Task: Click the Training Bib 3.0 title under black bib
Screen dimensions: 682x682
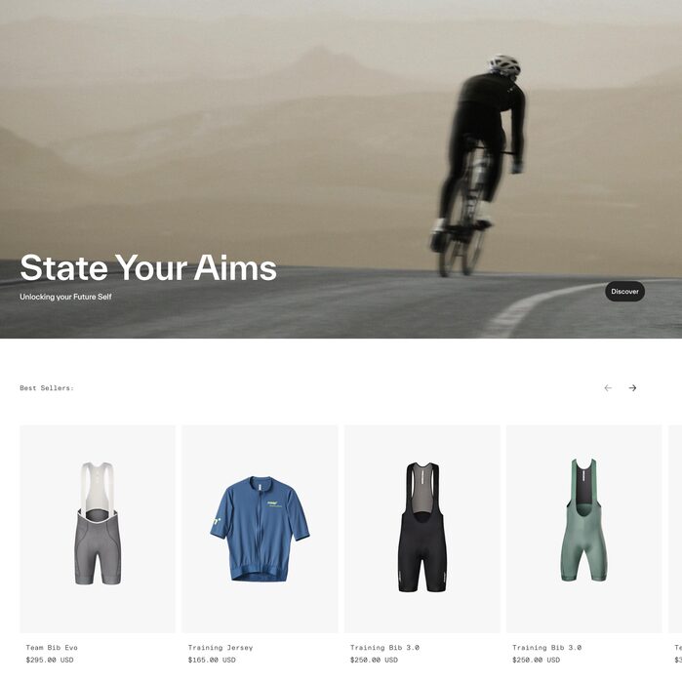Action: click(384, 648)
